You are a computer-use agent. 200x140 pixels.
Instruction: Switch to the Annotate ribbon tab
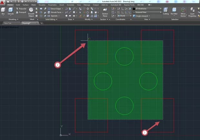point(70,5)
